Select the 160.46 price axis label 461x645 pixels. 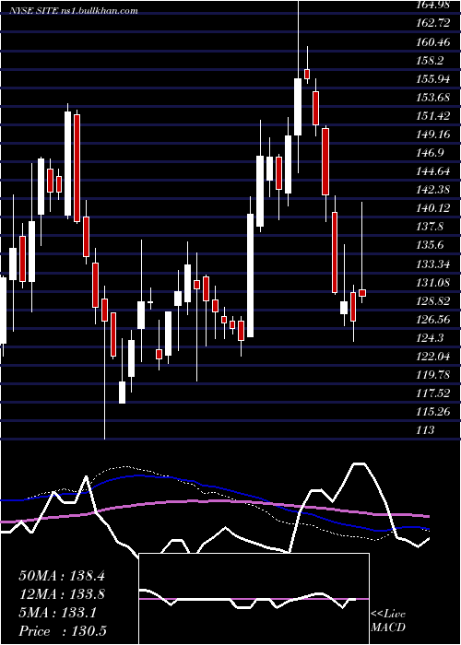click(433, 41)
